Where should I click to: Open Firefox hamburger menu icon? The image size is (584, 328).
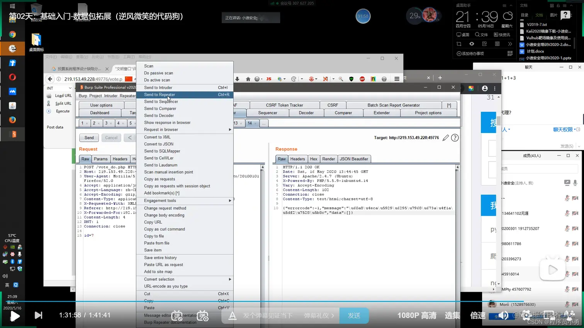[x=397, y=79]
